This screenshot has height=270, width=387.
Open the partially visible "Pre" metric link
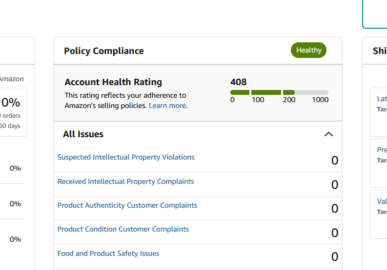point(382,150)
